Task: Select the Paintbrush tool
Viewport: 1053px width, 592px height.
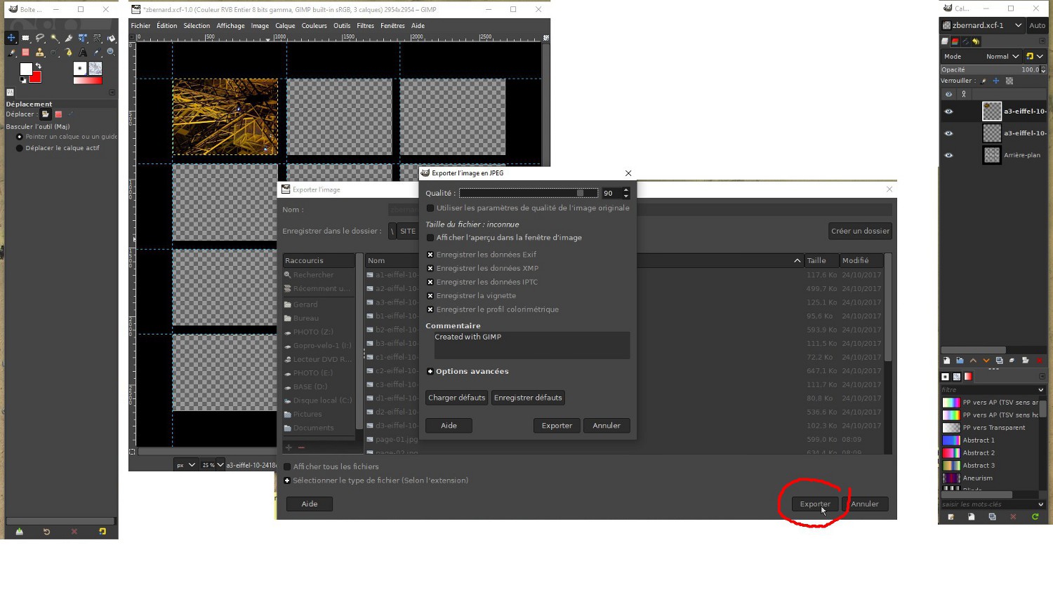Action: (x=11, y=52)
